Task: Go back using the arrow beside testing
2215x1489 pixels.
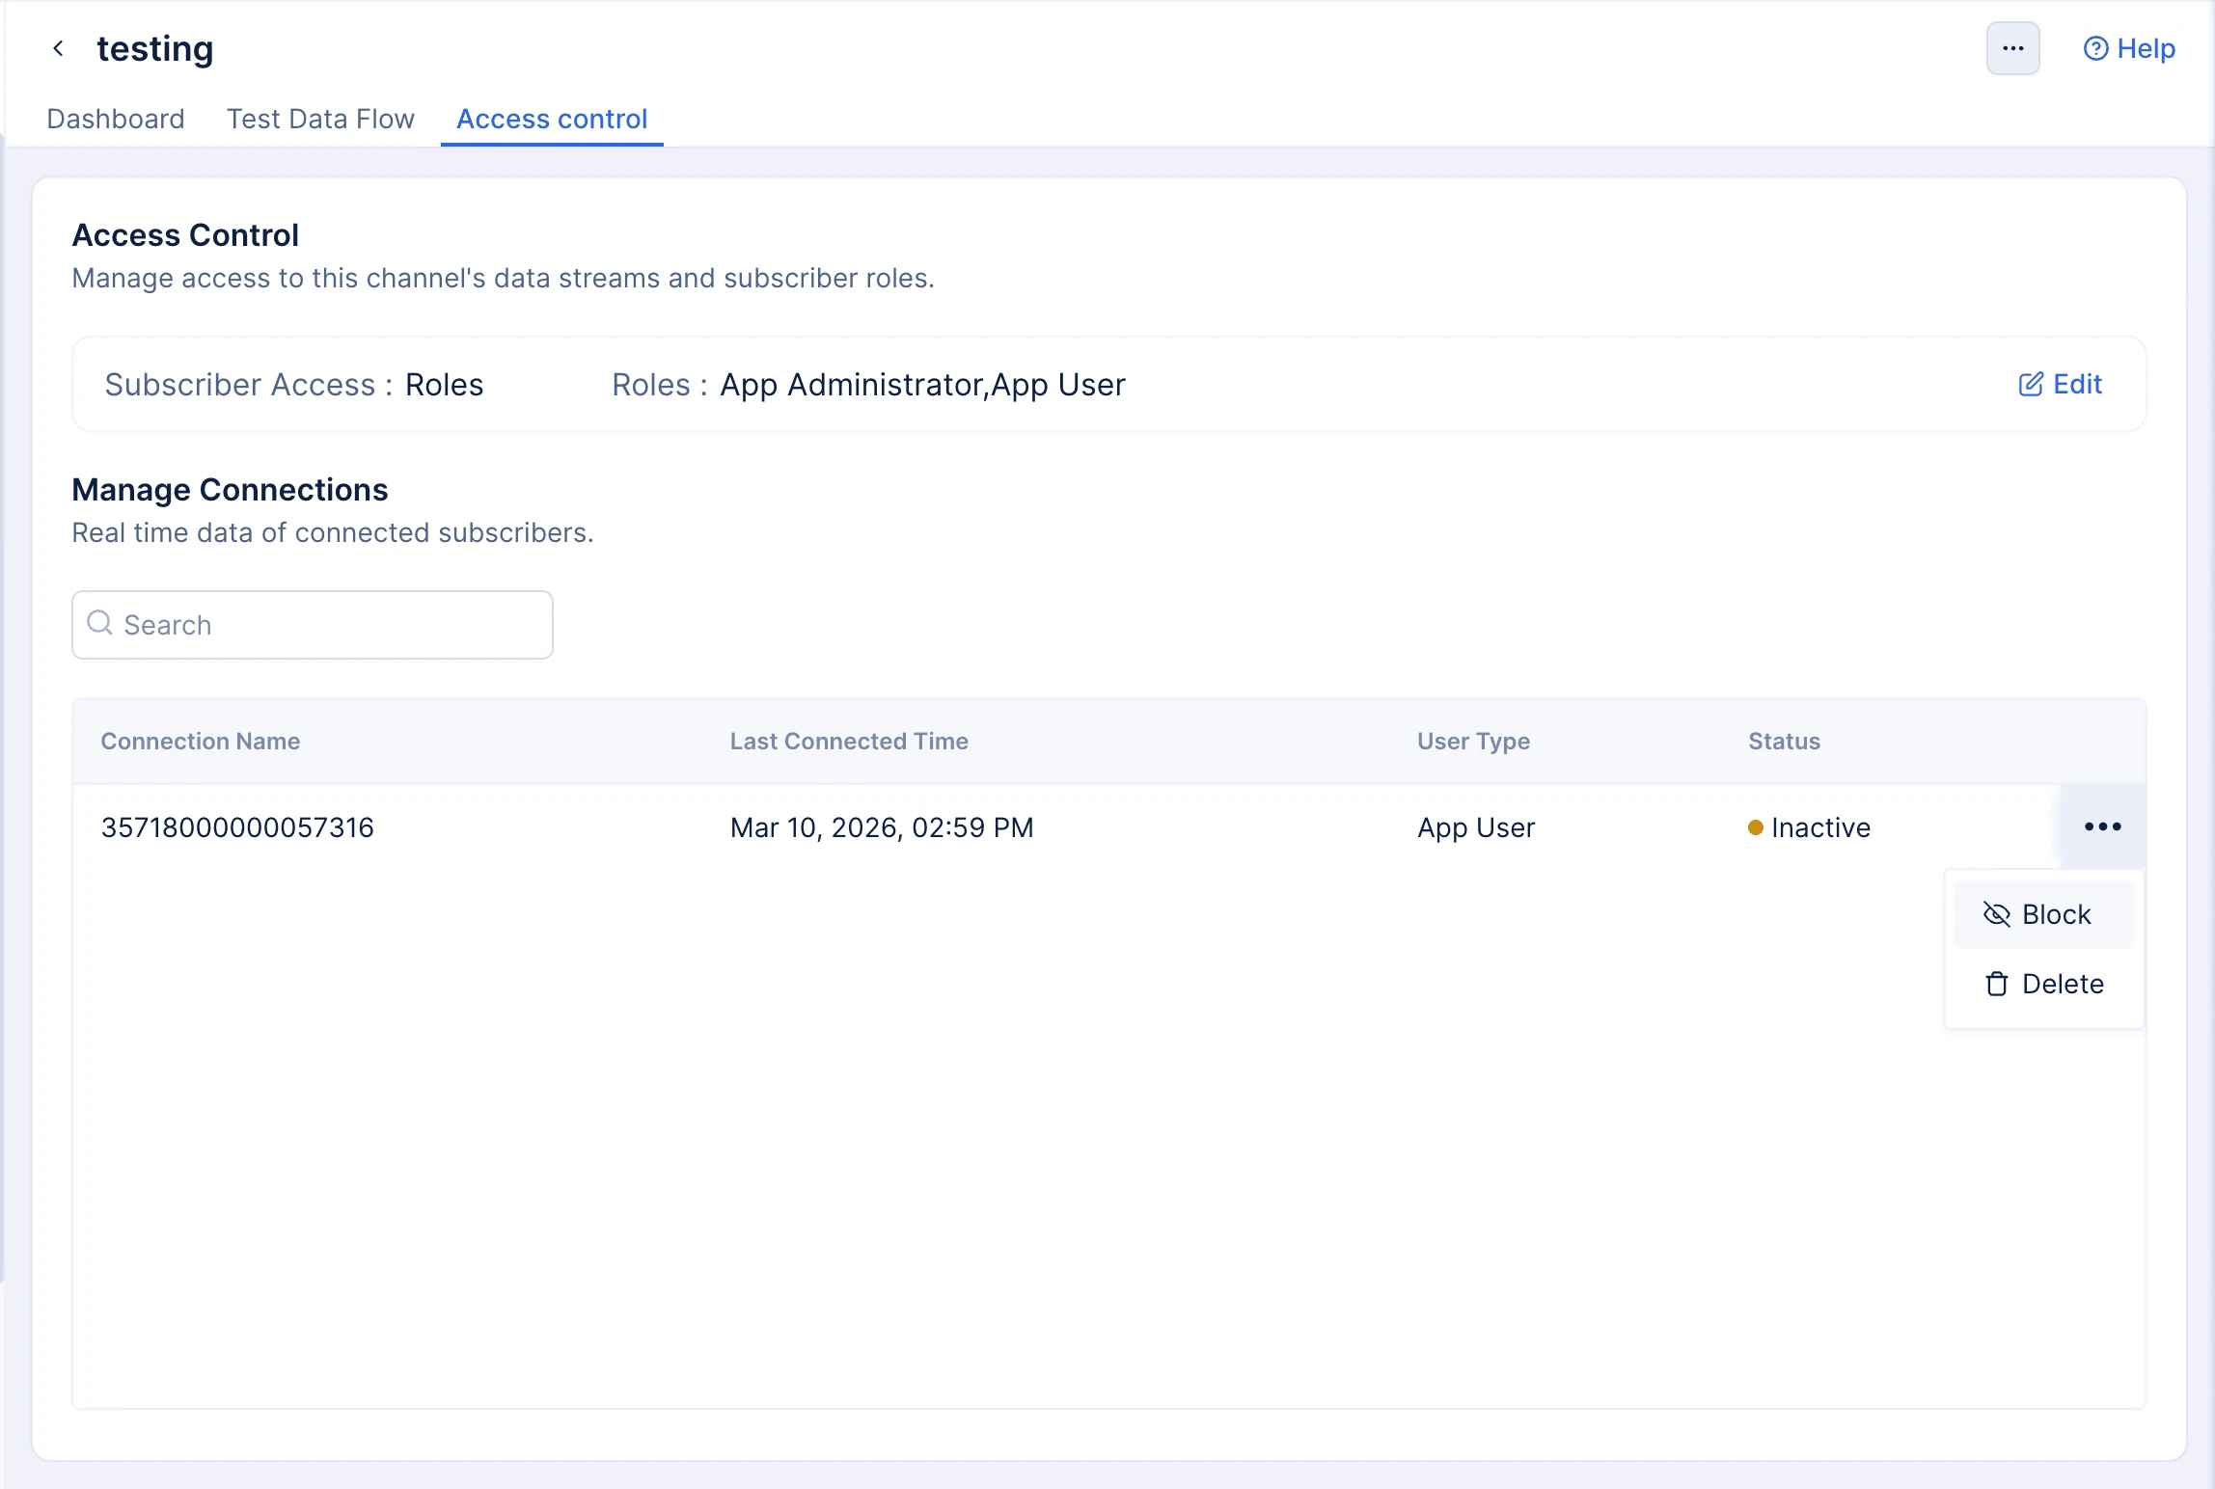Action: pyautogui.click(x=59, y=48)
